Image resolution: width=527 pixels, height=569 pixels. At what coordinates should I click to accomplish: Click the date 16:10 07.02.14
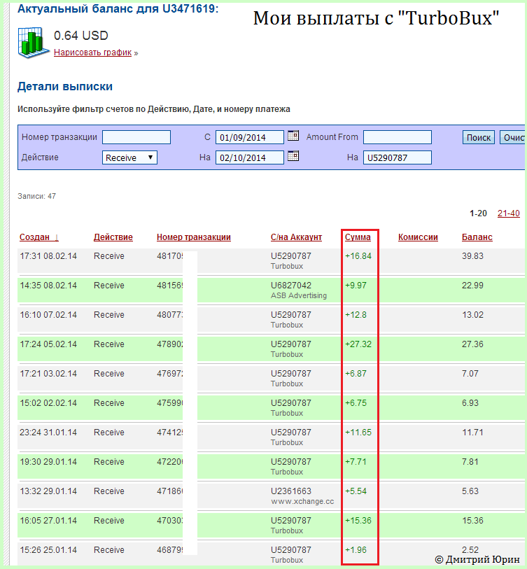pos(48,315)
